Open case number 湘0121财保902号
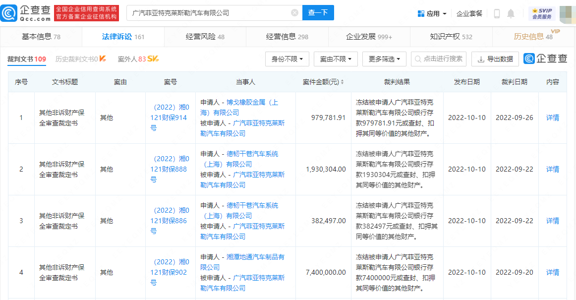The width and height of the screenshot is (576, 300). pyautogui.click(x=170, y=272)
